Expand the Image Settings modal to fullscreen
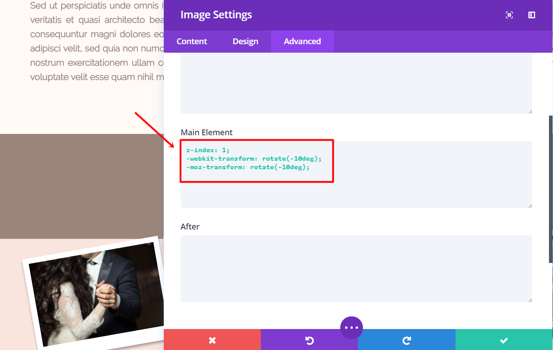Viewport: 553px width, 350px height. [509, 15]
